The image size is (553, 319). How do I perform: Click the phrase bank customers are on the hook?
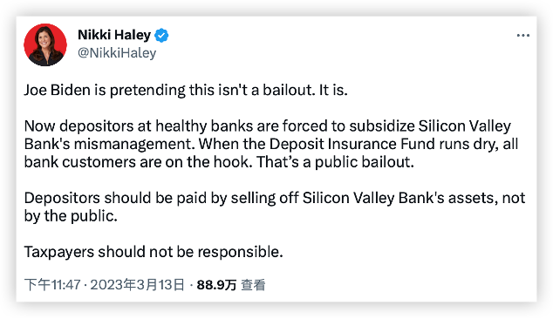coord(138,162)
